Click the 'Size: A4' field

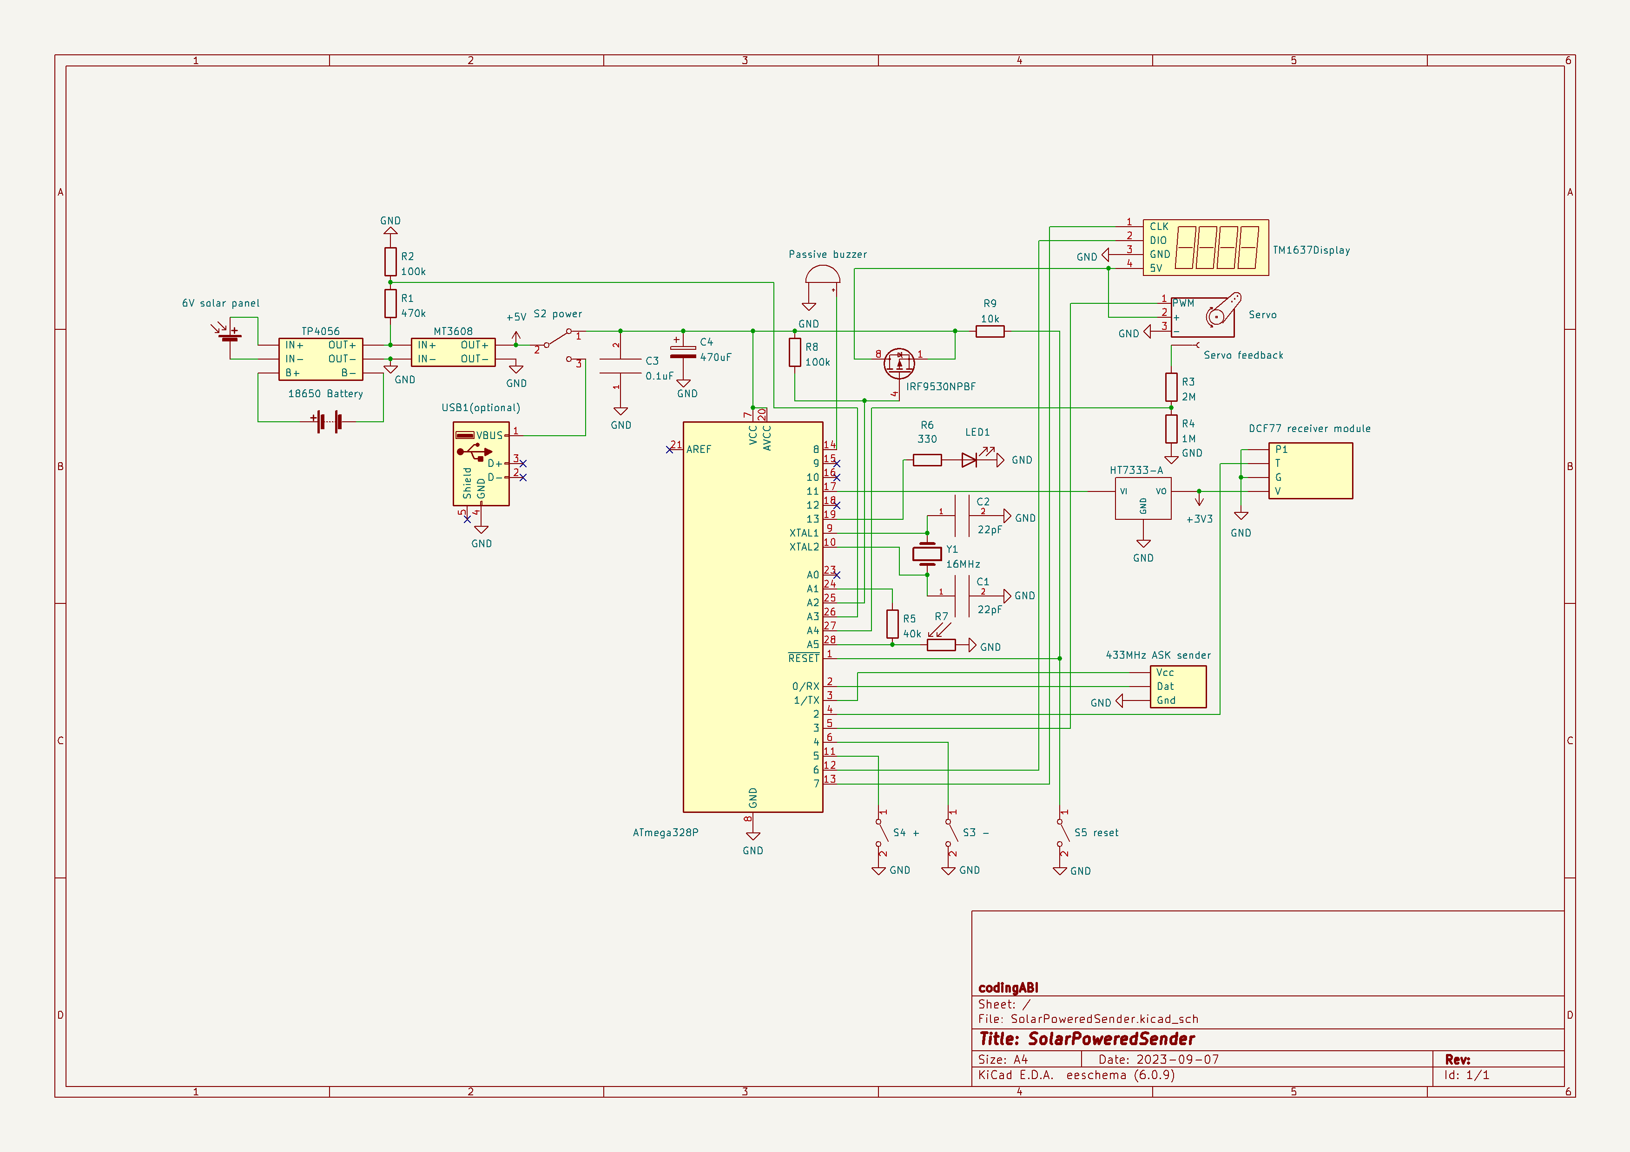pos(1003,1060)
